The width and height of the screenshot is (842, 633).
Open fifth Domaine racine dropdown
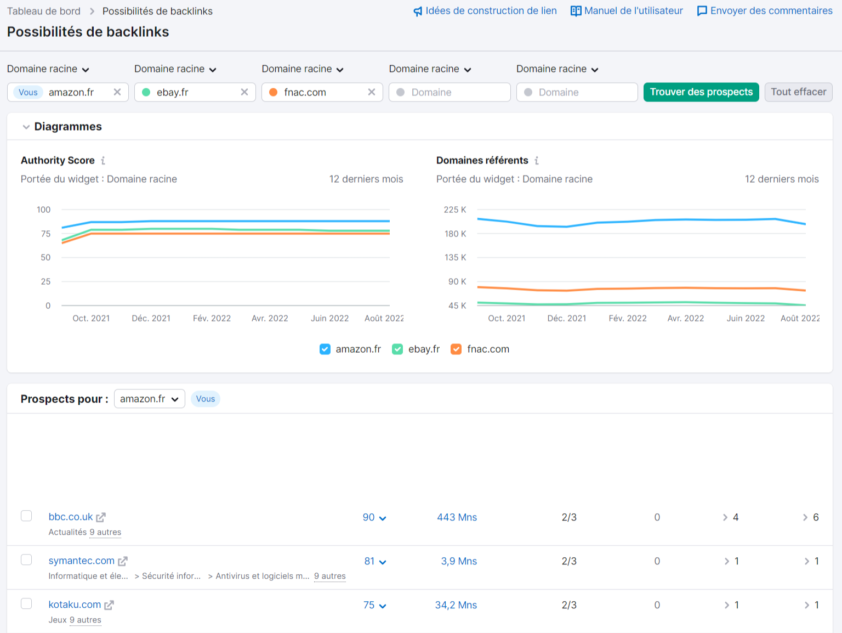[557, 69]
